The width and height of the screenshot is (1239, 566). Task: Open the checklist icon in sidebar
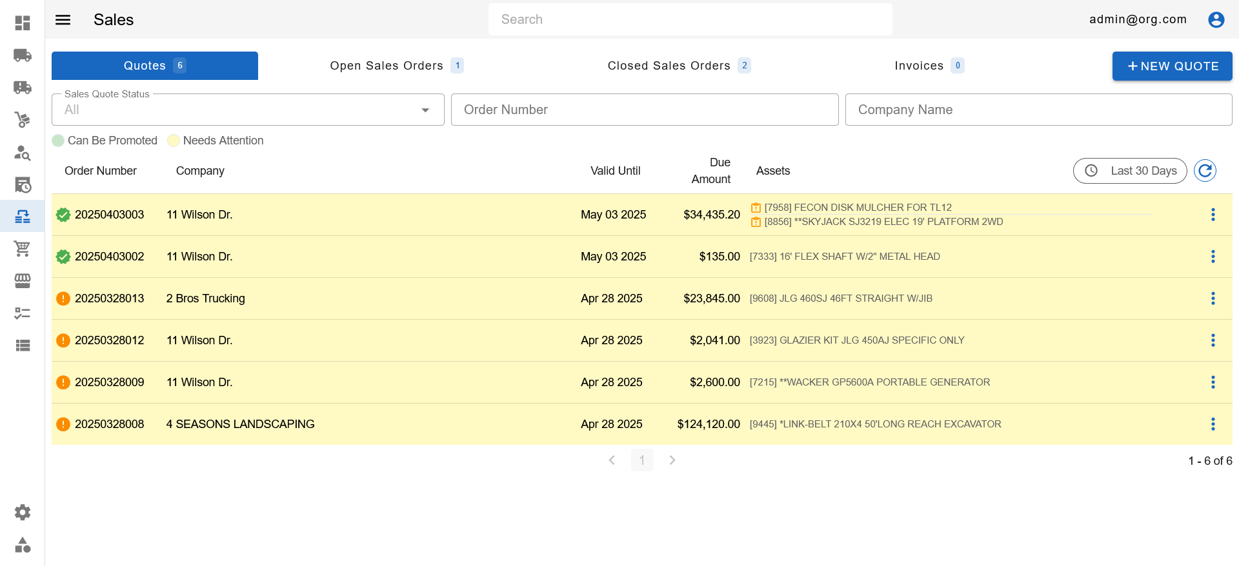click(x=23, y=313)
